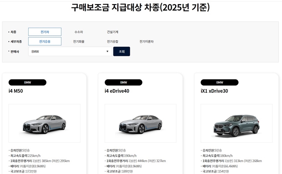Screen dimensions: 282x174
Task: Click the BMW badge on i4 eDrive40 card
Action: click(124, 82)
